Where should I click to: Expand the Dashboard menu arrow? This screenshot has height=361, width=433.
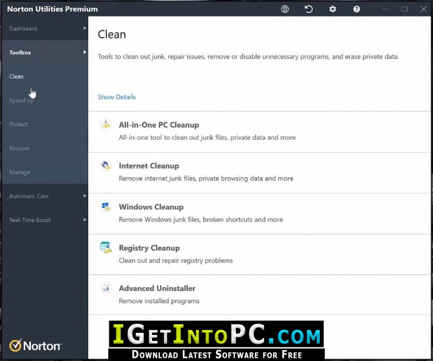(85, 28)
